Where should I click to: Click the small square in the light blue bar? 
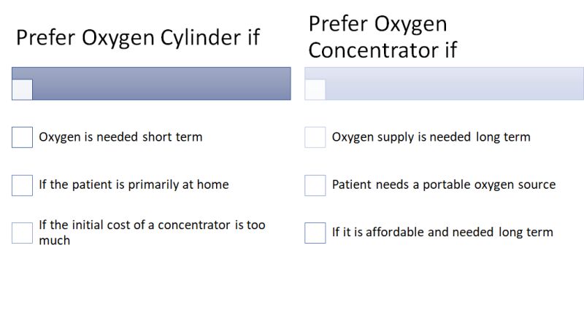coord(315,89)
